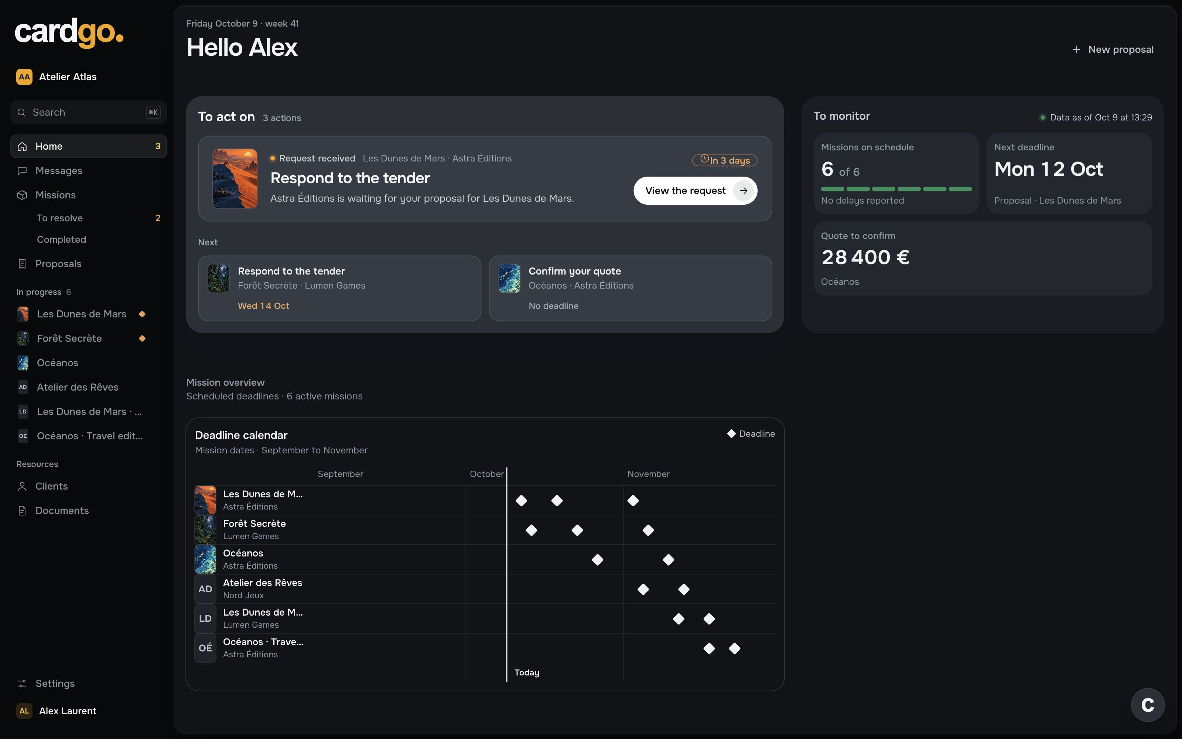Image resolution: width=1182 pixels, height=739 pixels.
Task: Click the AD badge in Atelier des Rêves row
Action: (205, 589)
